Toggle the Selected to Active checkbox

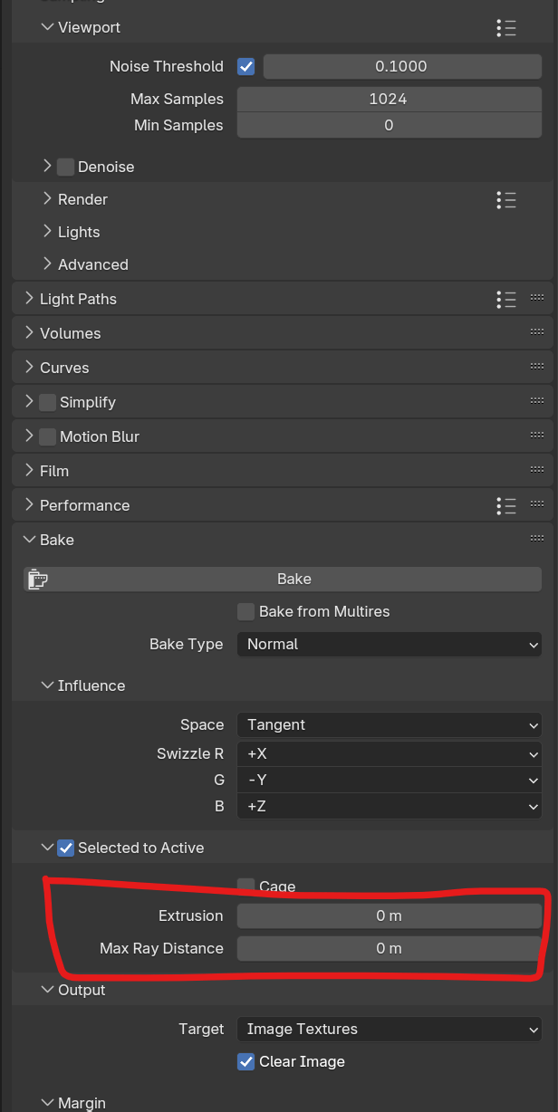click(x=66, y=848)
